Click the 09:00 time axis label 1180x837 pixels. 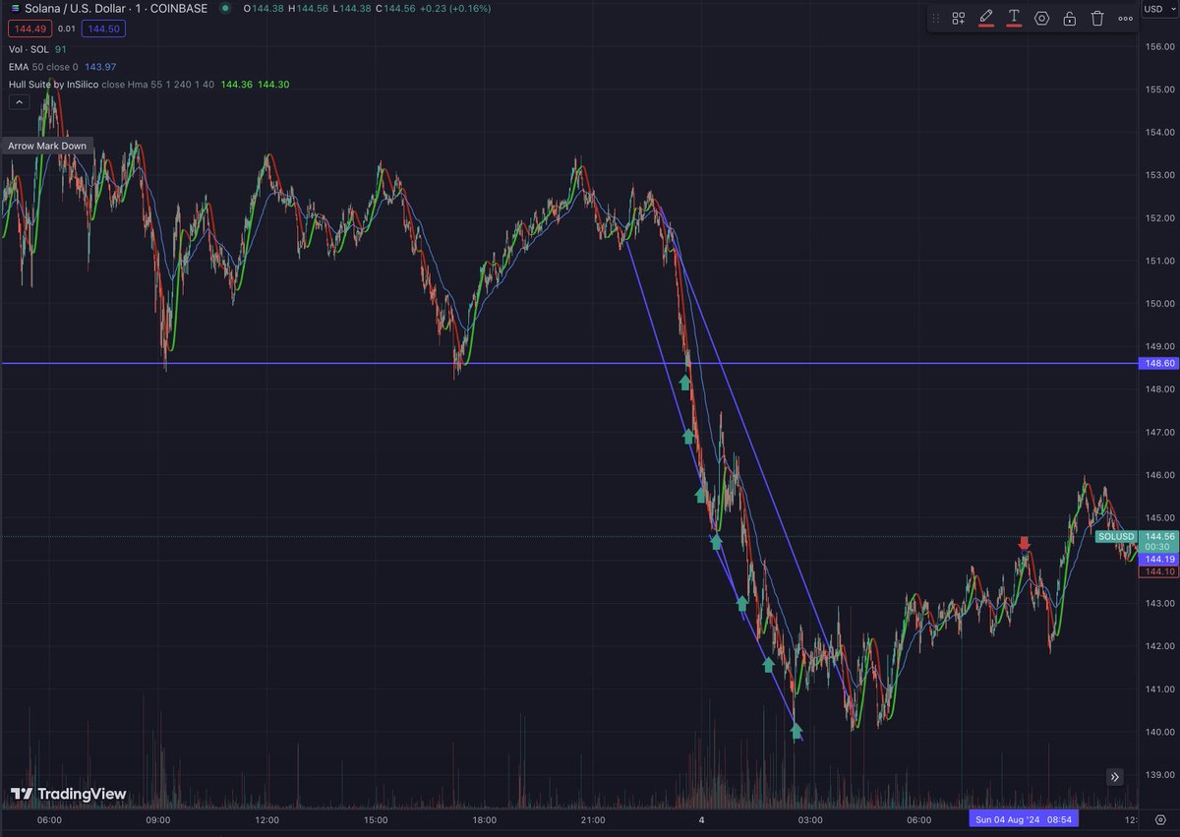point(158,819)
